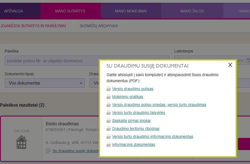Open Informacinis dokumentas link
Viewport: 250px width, 164px height.
[134, 144]
